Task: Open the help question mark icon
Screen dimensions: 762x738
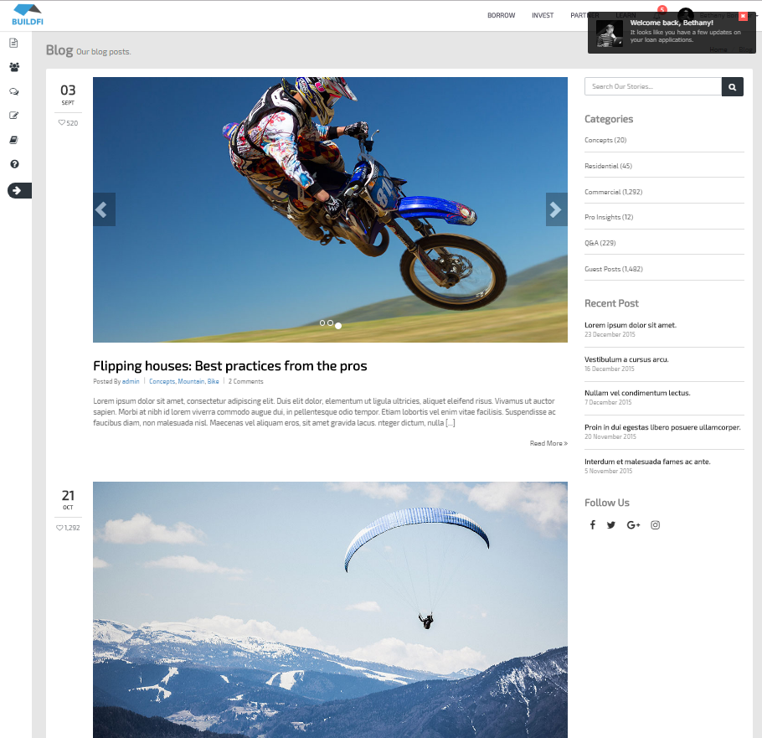Action: 14,164
